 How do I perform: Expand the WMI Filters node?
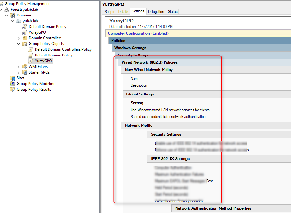pos(19,67)
